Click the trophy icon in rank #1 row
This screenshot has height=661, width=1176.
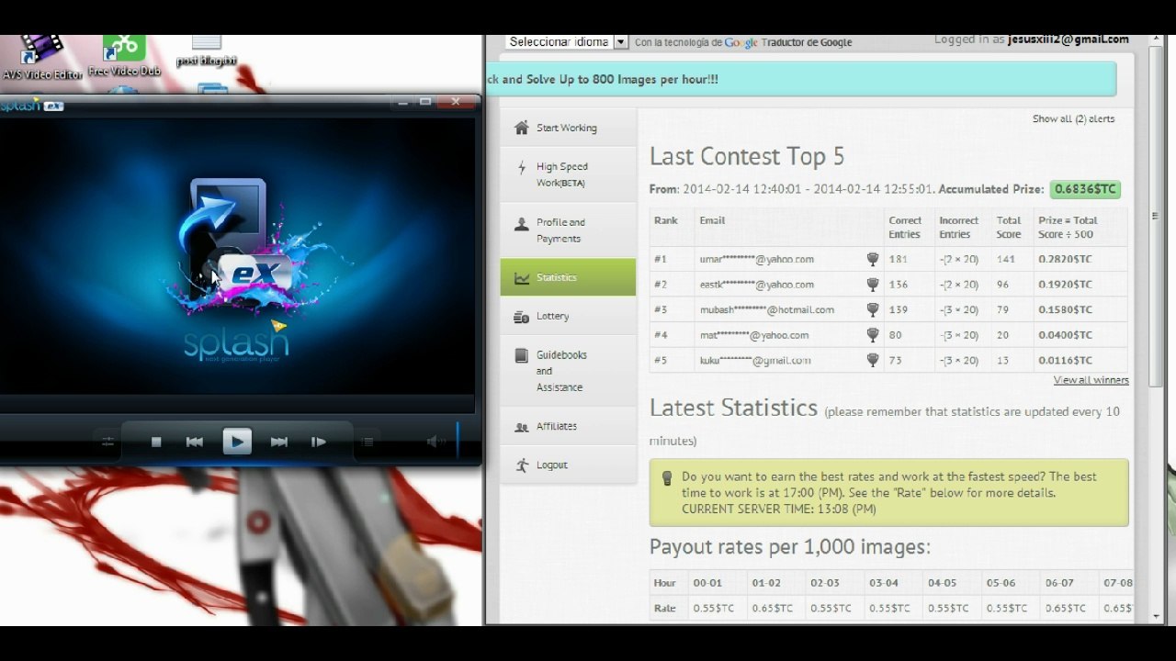873,260
